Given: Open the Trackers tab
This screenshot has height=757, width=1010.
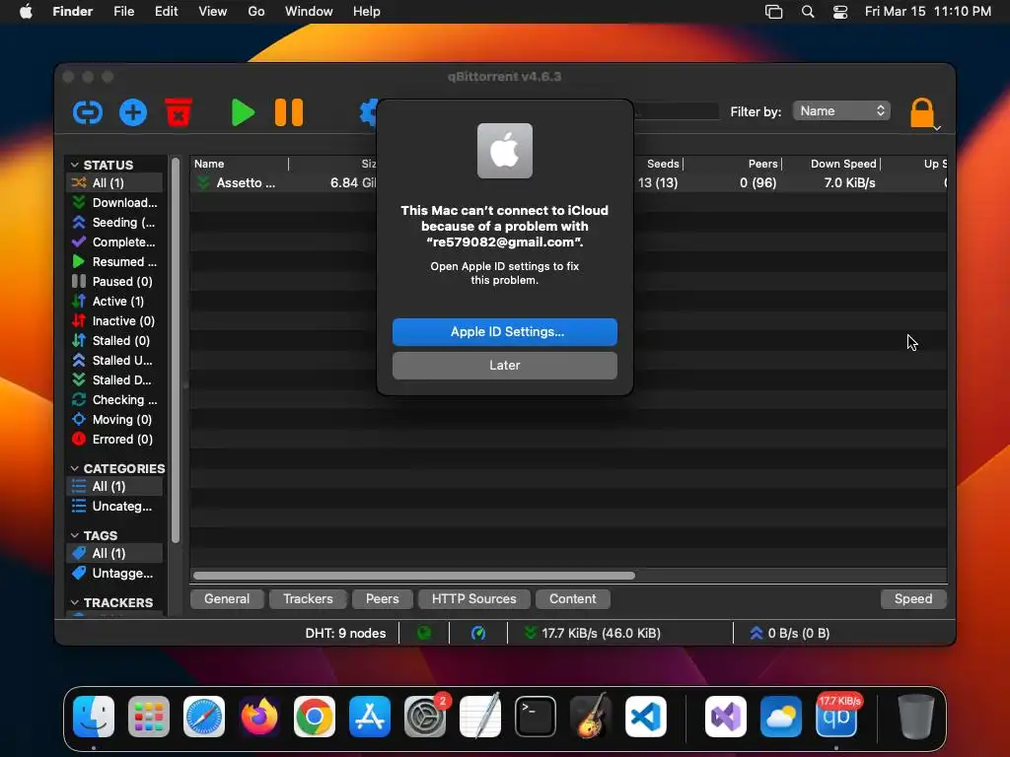Looking at the screenshot, I should [x=308, y=599].
